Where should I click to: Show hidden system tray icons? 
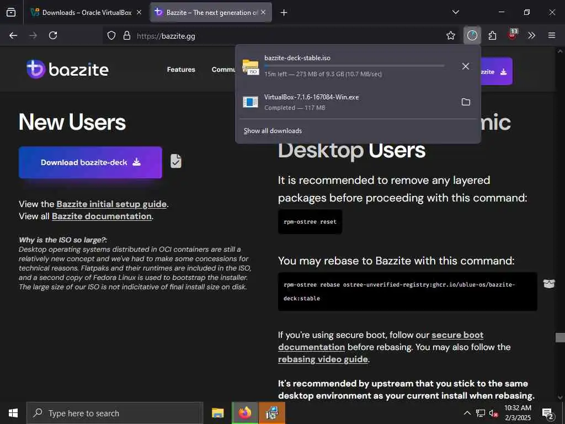pos(467,413)
